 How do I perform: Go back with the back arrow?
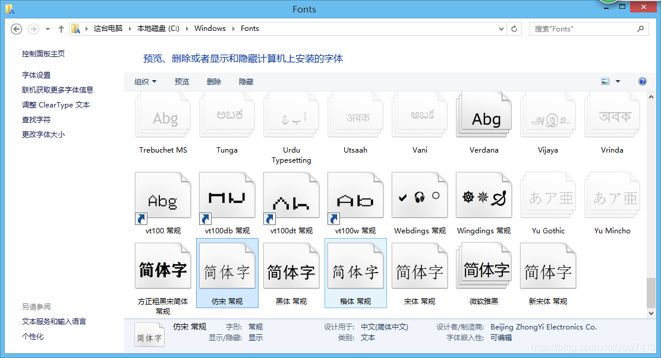pyautogui.click(x=17, y=28)
